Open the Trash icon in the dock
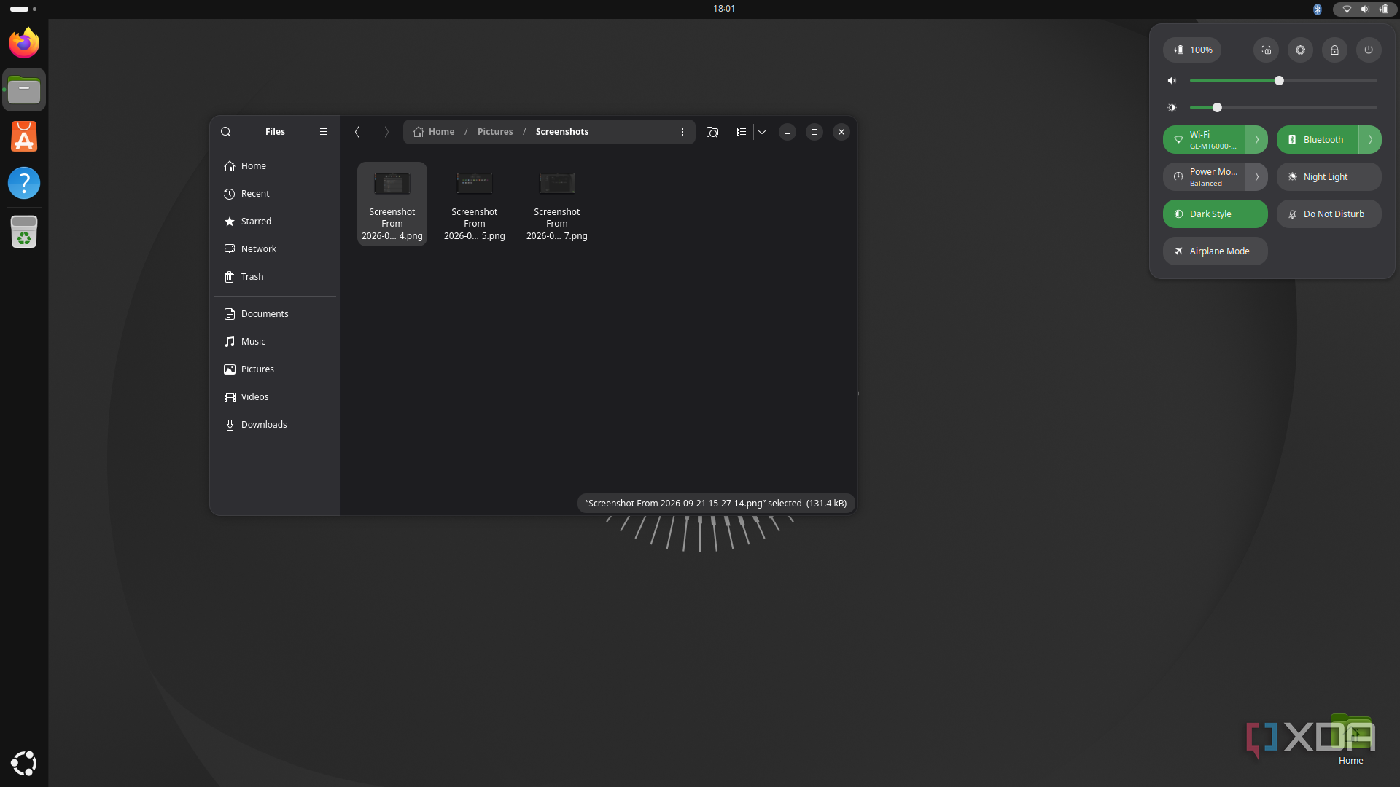This screenshot has width=1400, height=787. tap(24, 232)
